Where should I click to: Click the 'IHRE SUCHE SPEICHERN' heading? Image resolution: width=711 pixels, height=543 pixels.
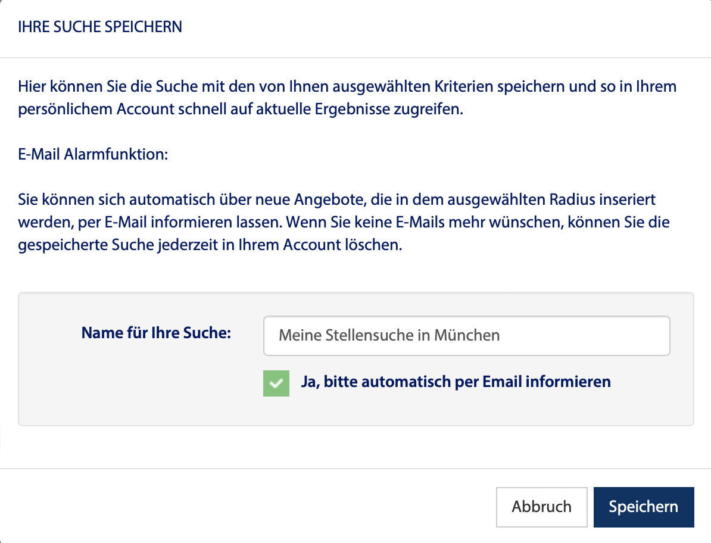click(x=99, y=26)
